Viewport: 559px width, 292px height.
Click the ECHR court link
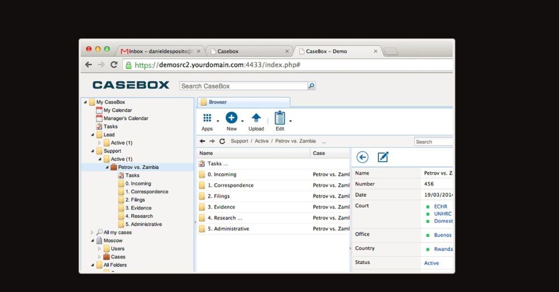[440, 207]
